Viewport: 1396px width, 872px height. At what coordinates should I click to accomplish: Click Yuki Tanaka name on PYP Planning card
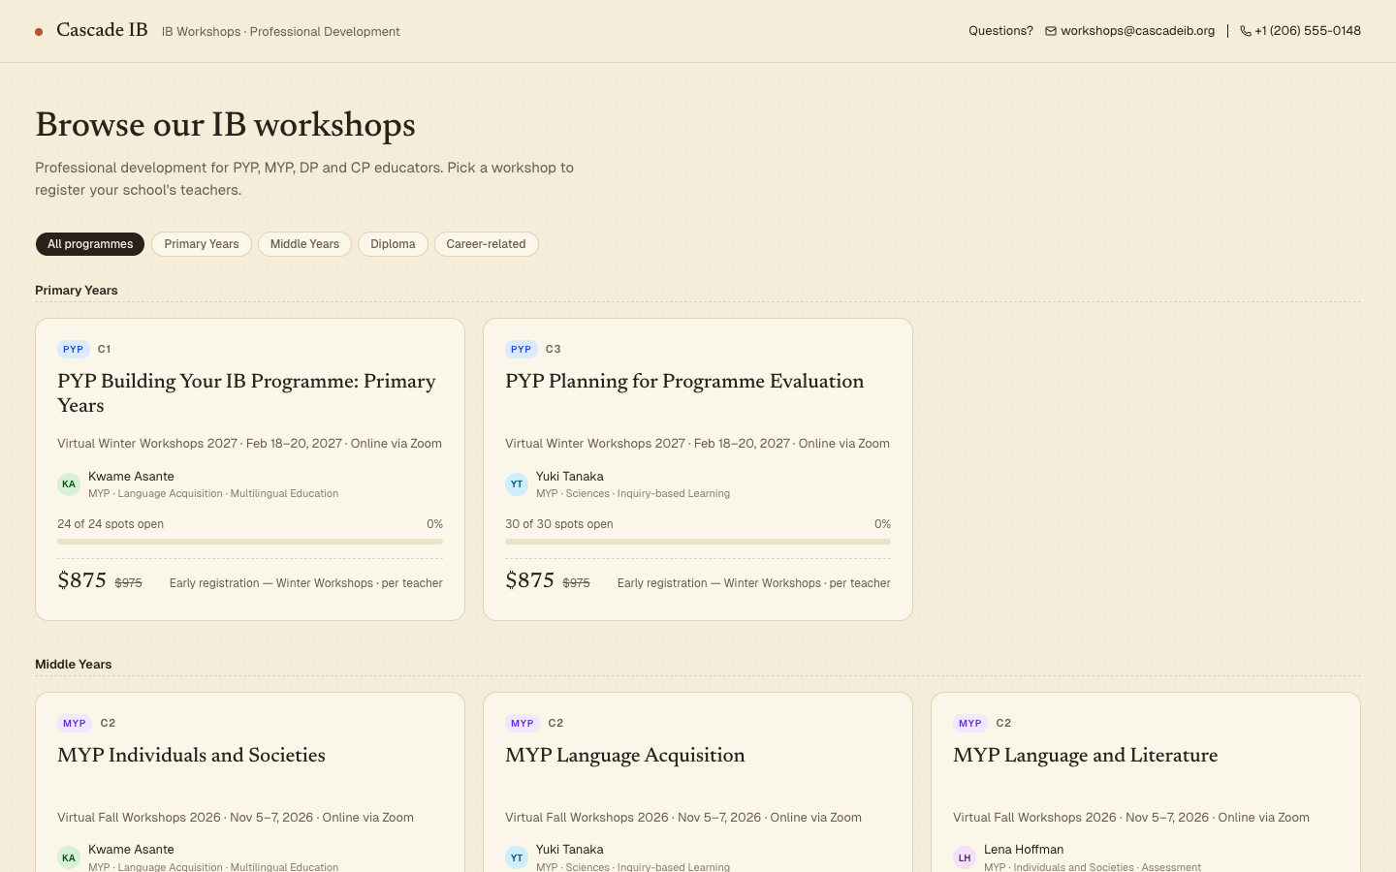(x=570, y=477)
